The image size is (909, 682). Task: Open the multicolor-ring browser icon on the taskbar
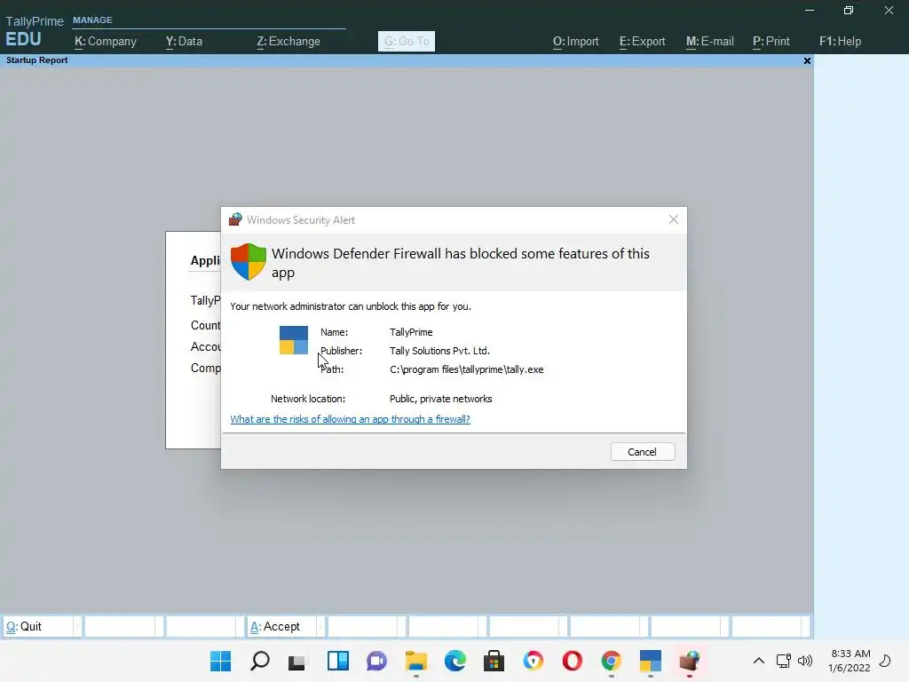[x=534, y=661]
